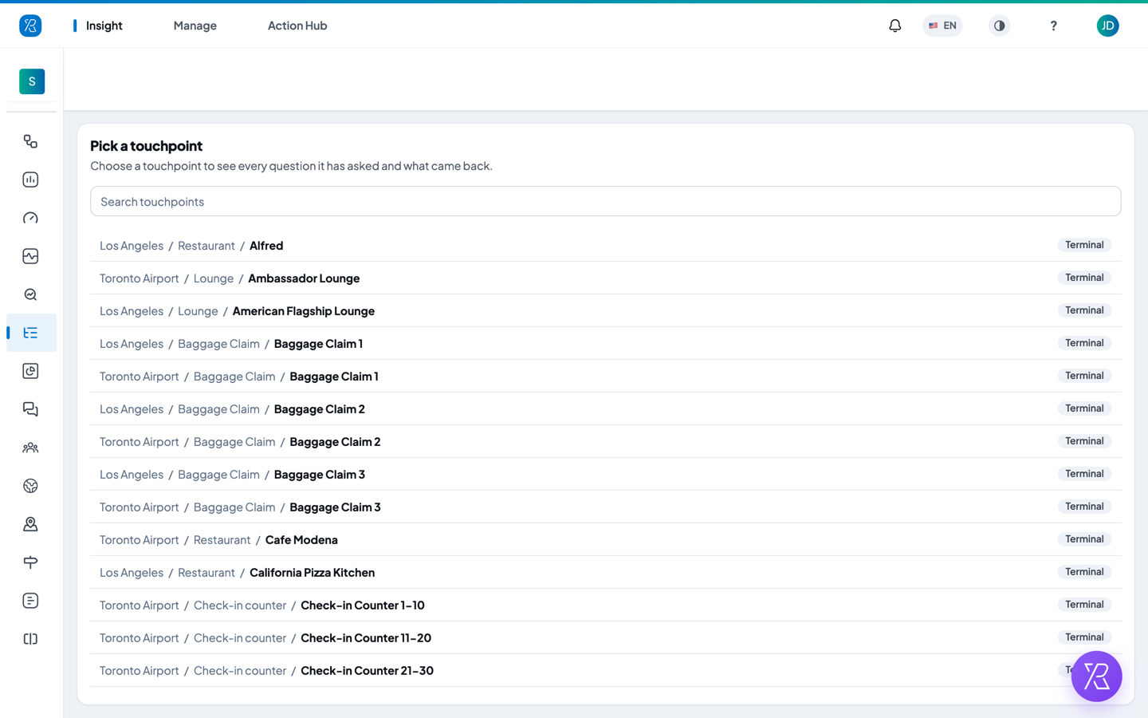Open the map pin person sidebar icon
1148x718 pixels.
(30, 524)
